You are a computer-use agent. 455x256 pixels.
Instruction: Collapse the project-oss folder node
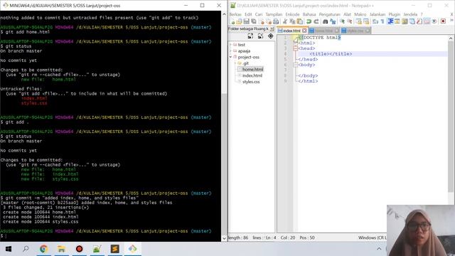point(231,57)
